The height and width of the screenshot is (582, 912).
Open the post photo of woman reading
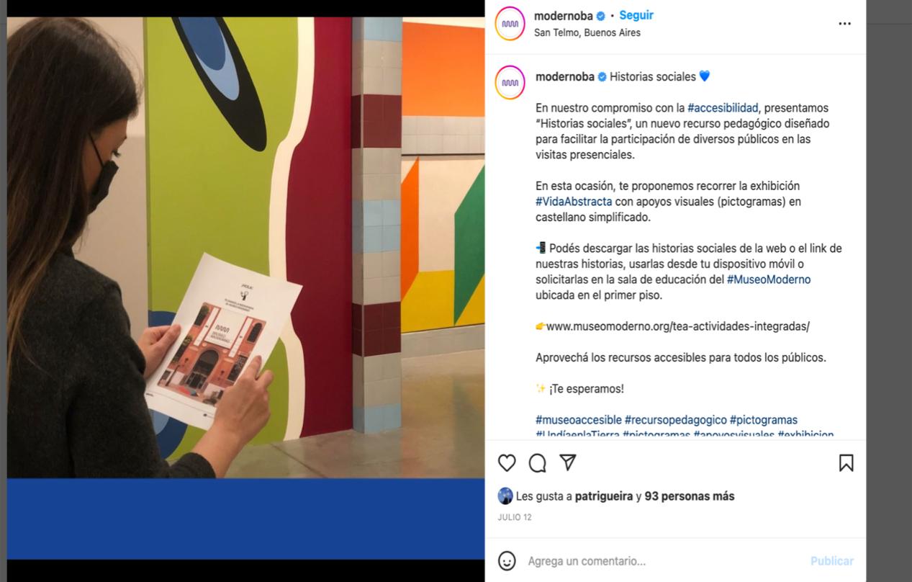click(x=246, y=248)
